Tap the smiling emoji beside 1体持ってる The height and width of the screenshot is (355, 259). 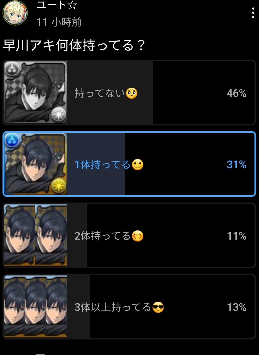[138, 165]
